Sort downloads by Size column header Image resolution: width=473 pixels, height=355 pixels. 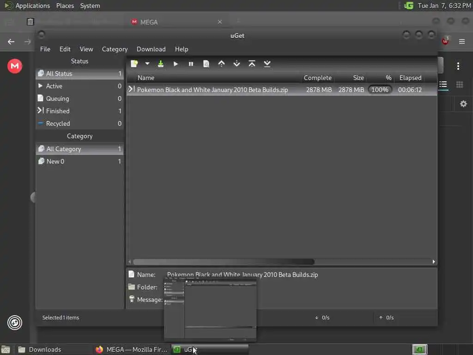pyautogui.click(x=350, y=78)
